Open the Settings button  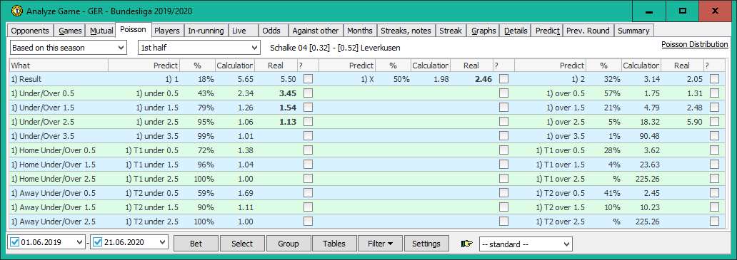pyautogui.click(x=426, y=244)
